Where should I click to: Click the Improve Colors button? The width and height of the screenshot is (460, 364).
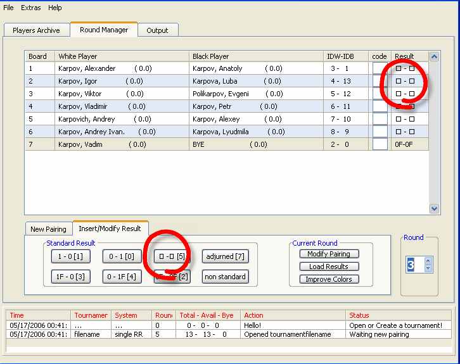click(x=329, y=279)
